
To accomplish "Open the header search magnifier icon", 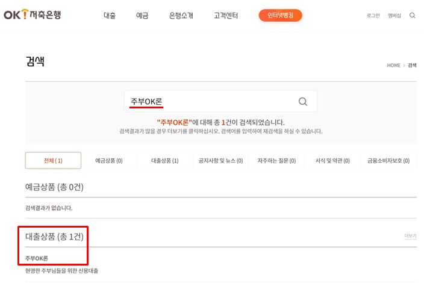I will pyautogui.click(x=412, y=16).
